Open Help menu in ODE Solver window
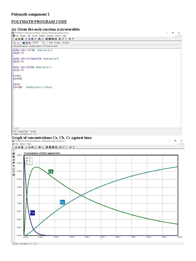The width and height of the screenshot is (196, 261). coord(65,36)
